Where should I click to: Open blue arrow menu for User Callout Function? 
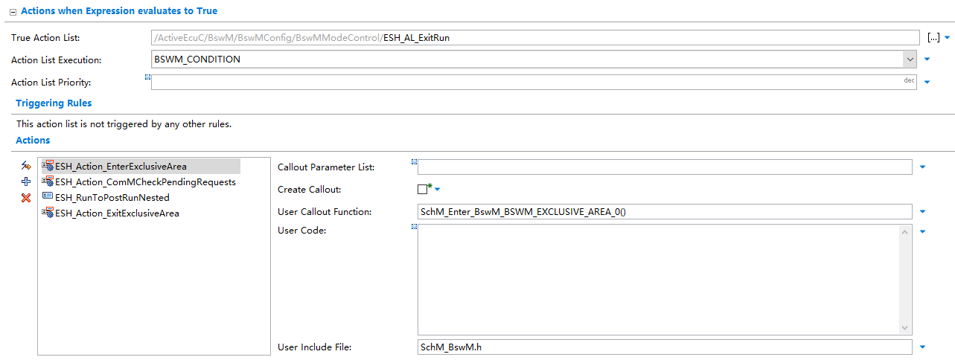(x=923, y=212)
